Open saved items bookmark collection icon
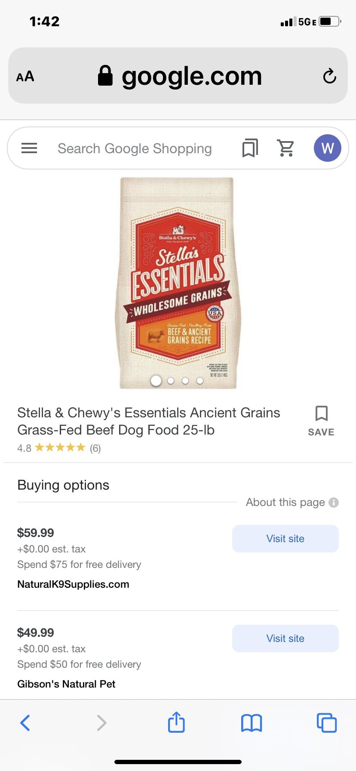This screenshot has height=771, width=356. [250, 148]
